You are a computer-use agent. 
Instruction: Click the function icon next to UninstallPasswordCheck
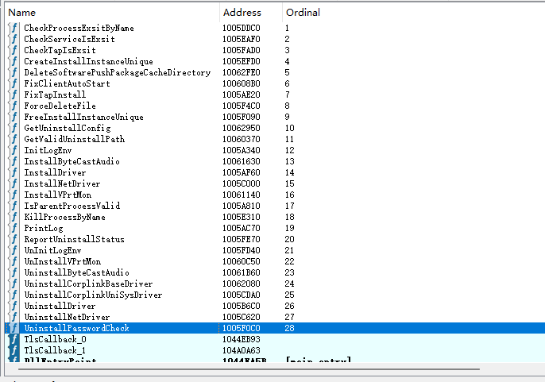[x=13, y=328]
